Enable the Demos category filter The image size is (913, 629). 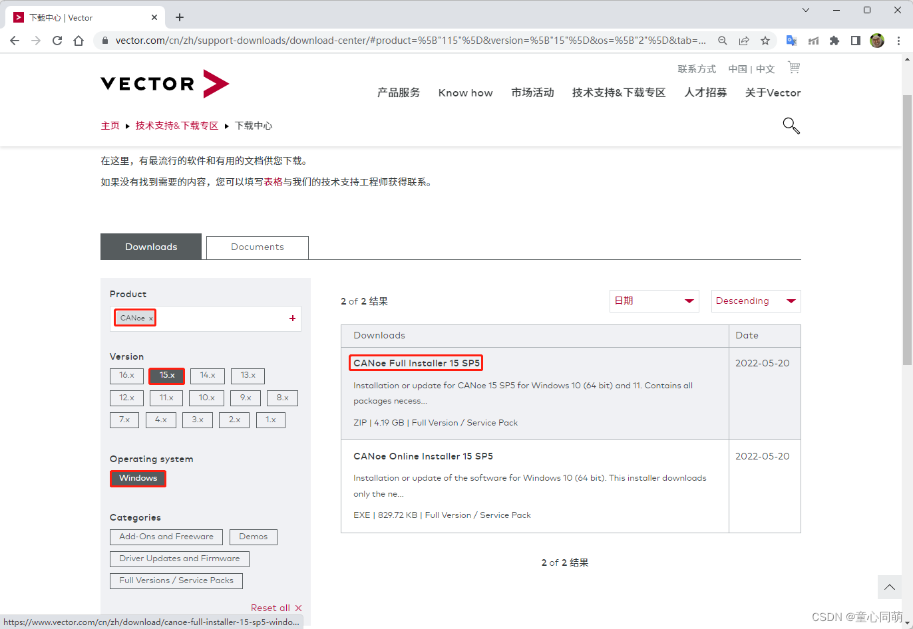(253, 537)
